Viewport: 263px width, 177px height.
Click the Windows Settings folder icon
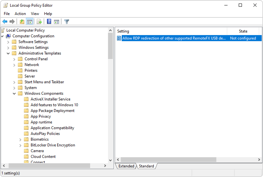(14, 48)
